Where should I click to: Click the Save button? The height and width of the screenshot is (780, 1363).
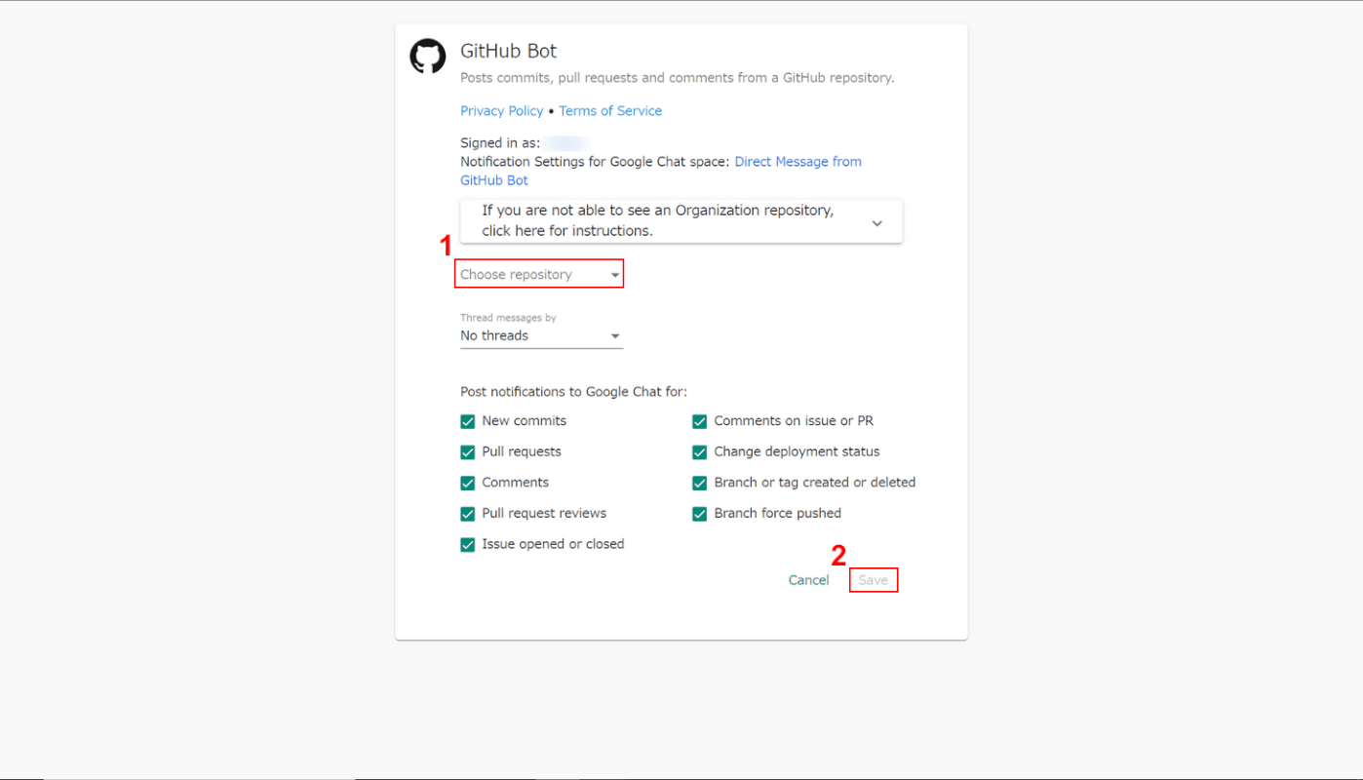[874, 580]
